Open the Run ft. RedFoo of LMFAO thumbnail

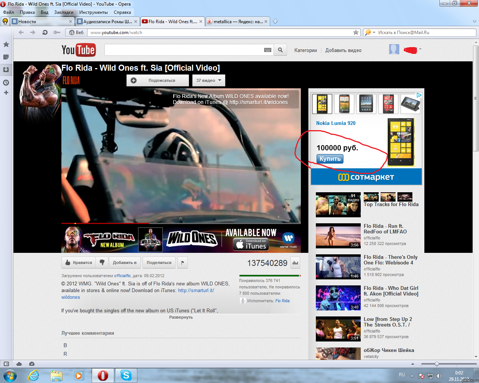338,236
